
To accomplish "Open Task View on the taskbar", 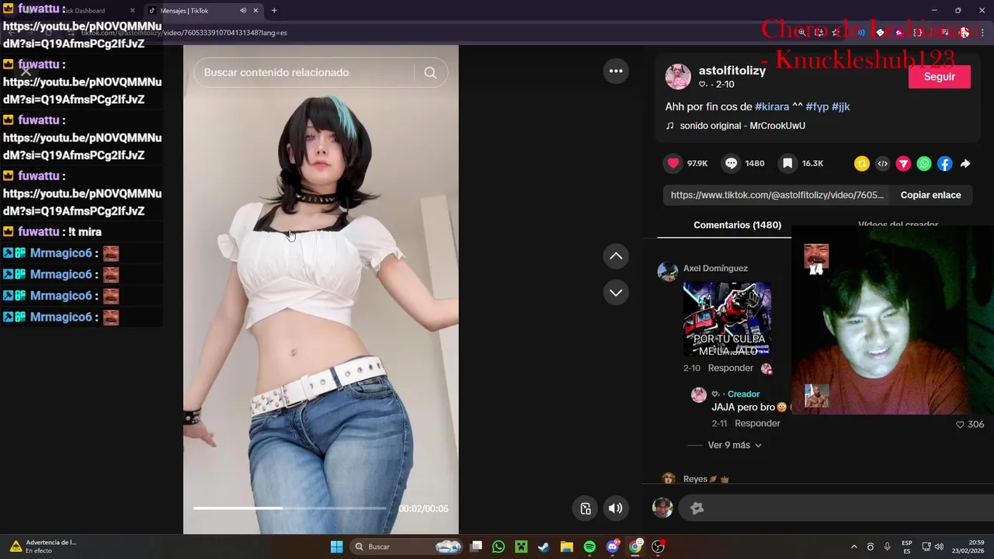I will click(x=476, y=547).
